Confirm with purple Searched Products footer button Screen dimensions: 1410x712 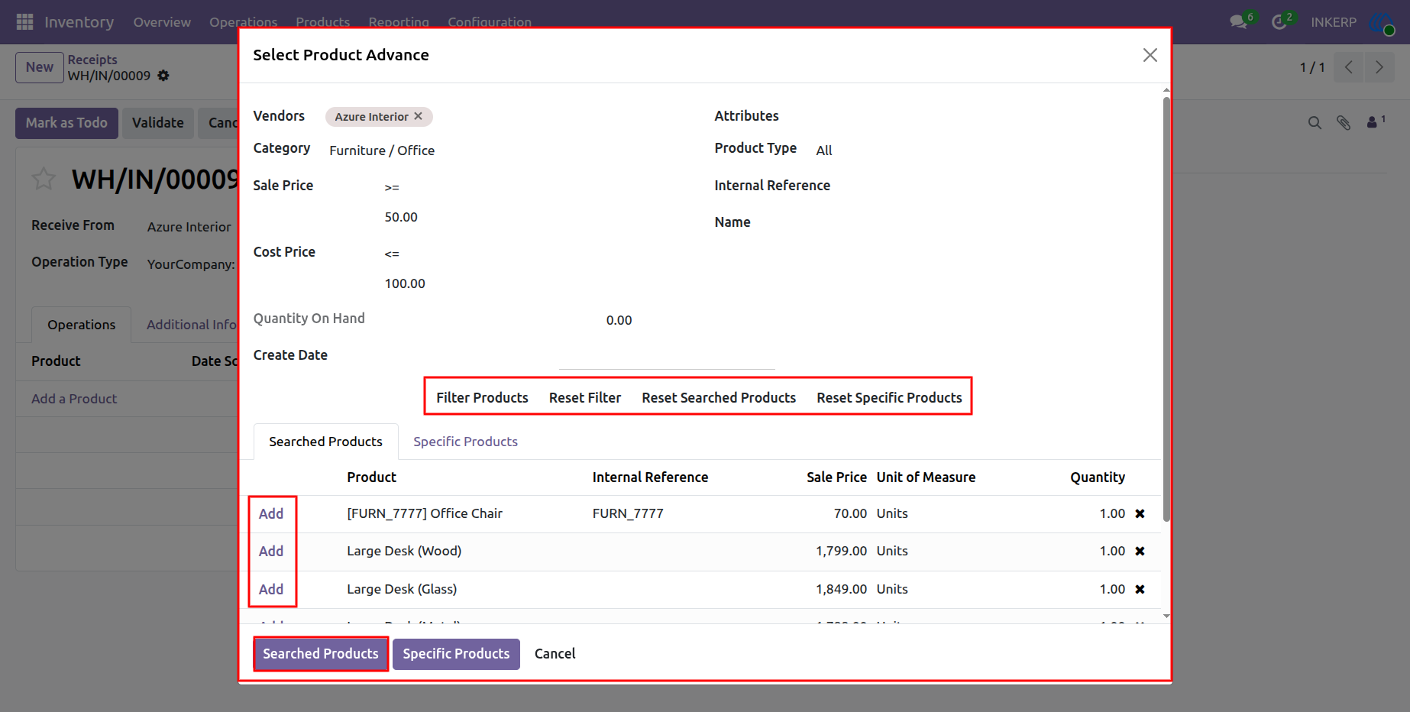[321, 654]
